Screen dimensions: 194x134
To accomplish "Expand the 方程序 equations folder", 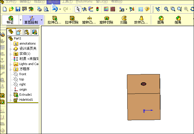I will (11, 70).
